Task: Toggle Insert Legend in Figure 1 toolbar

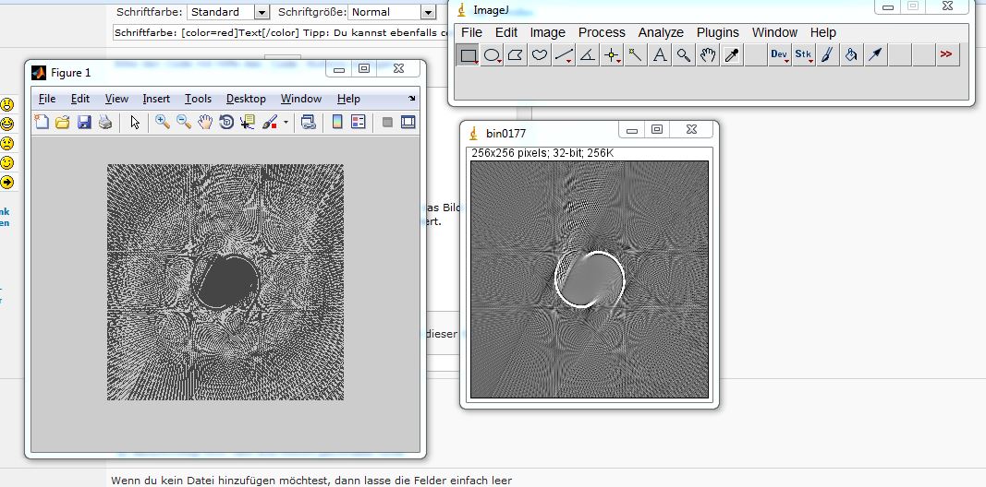Action: click(x=359, y=122)
